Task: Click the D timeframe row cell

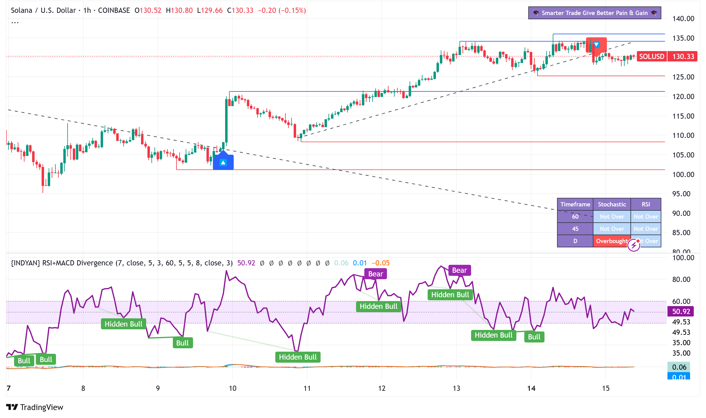Action: click(x=575, y=241)
